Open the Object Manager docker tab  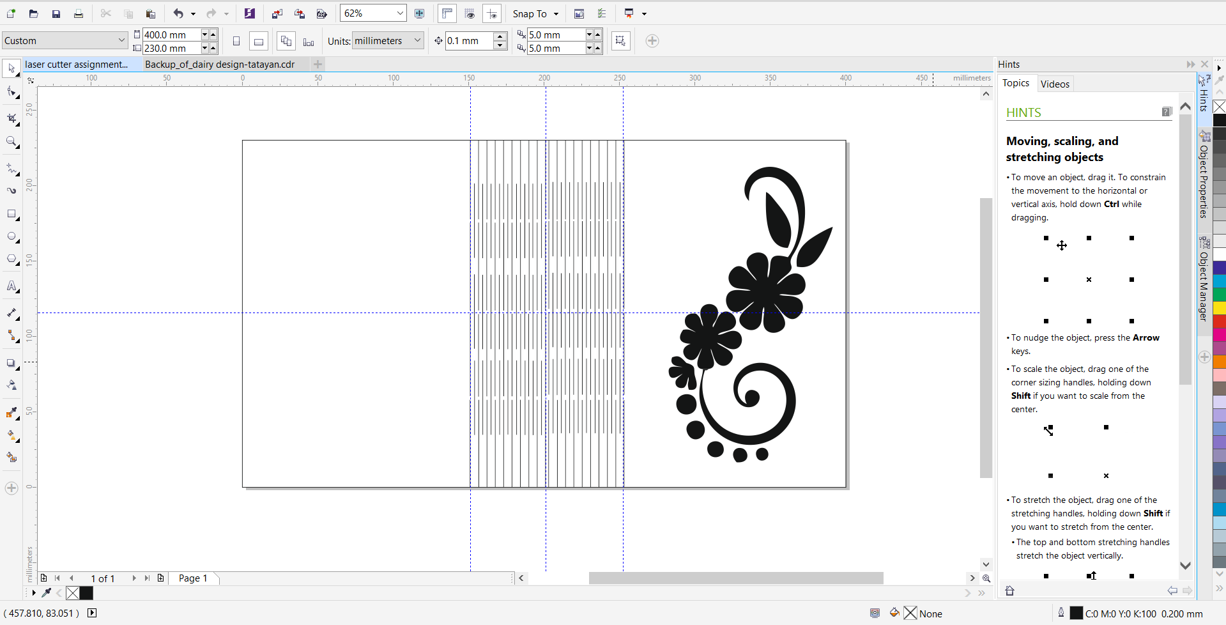(x=1204, y=279)
